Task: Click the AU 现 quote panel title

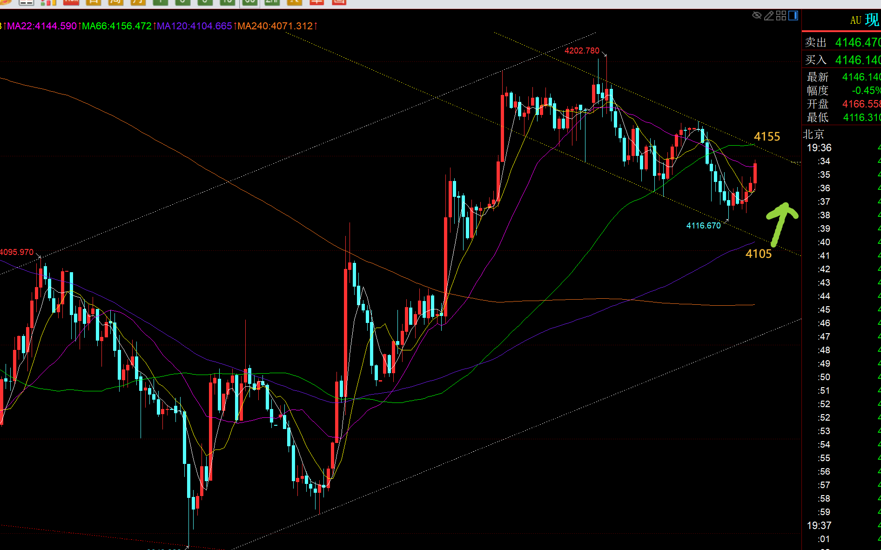Action: pyautogui.click(x=865, y=20)
